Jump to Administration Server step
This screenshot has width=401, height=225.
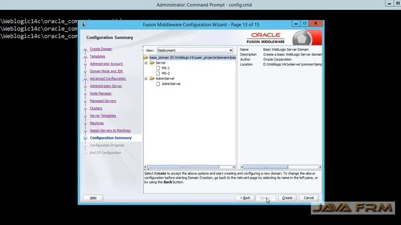point(106,86)
